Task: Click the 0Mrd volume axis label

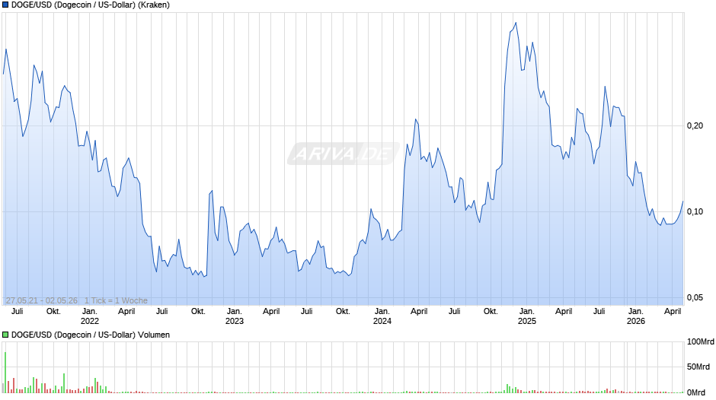Action: [696, 392]
